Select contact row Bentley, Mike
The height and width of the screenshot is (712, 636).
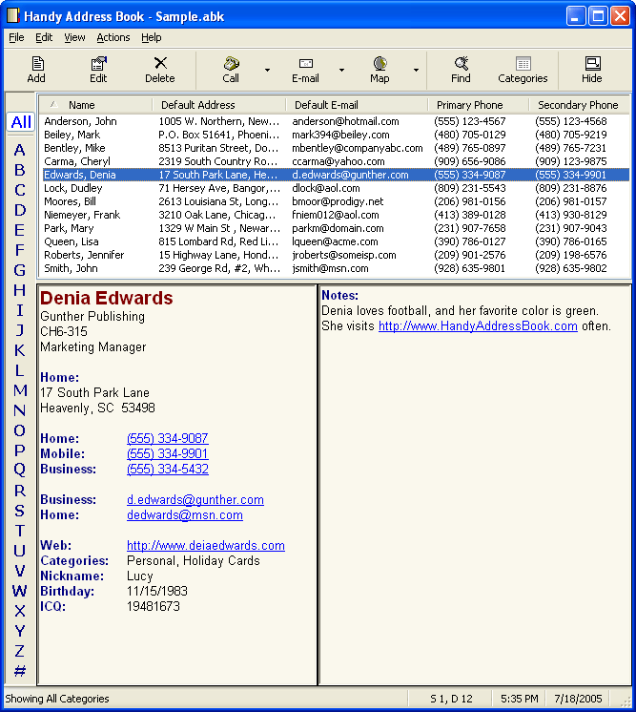(336, 148)
